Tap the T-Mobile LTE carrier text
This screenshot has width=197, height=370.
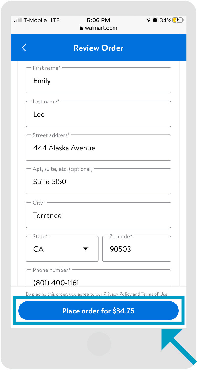point(41,20)
